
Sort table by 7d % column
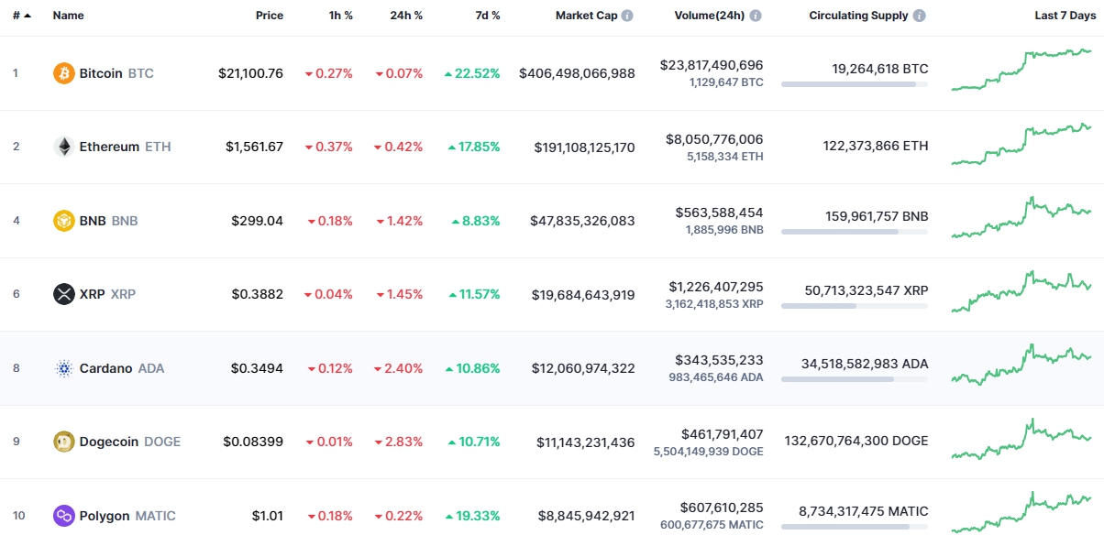[x=488, y=16]
